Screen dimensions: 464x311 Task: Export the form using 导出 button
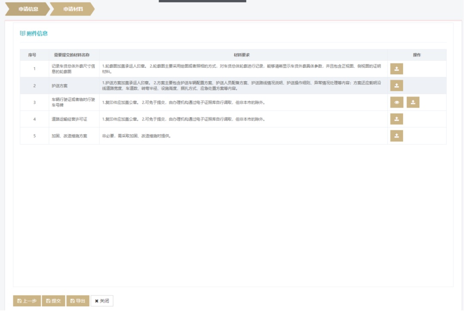(78, 301)
